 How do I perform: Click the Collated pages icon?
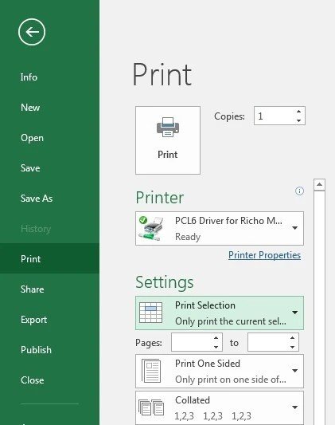pyautogui.click(x=151, y=407)
